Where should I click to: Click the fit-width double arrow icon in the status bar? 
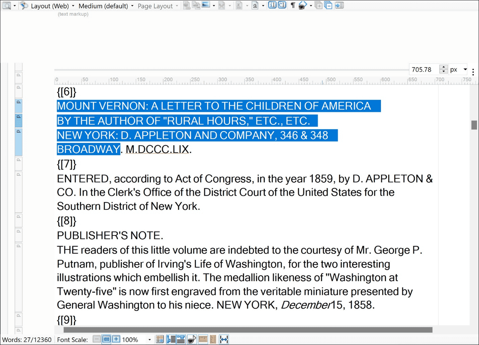click(224, 339)
